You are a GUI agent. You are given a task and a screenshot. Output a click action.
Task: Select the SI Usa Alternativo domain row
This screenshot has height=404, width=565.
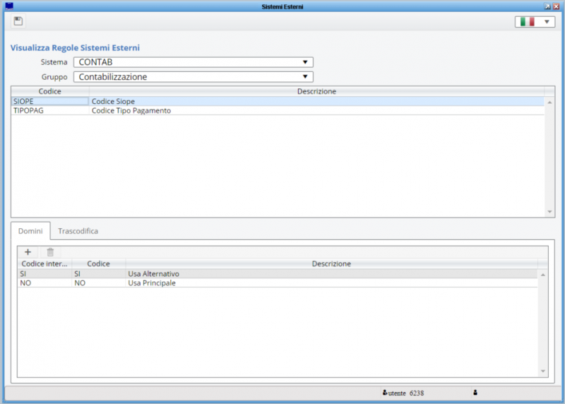(278, 273)
